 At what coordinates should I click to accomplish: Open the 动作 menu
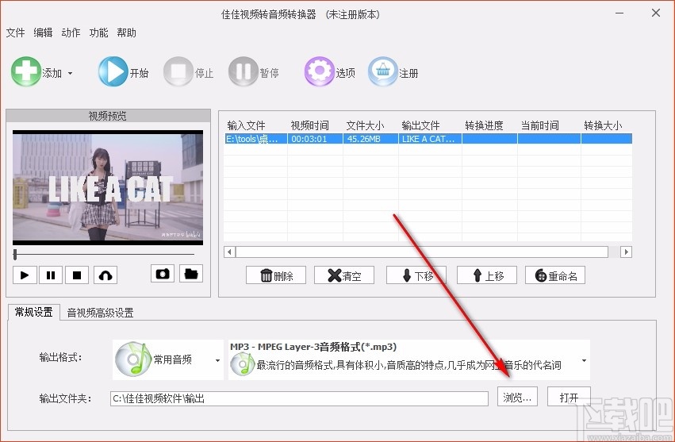(x=71, y=33)
